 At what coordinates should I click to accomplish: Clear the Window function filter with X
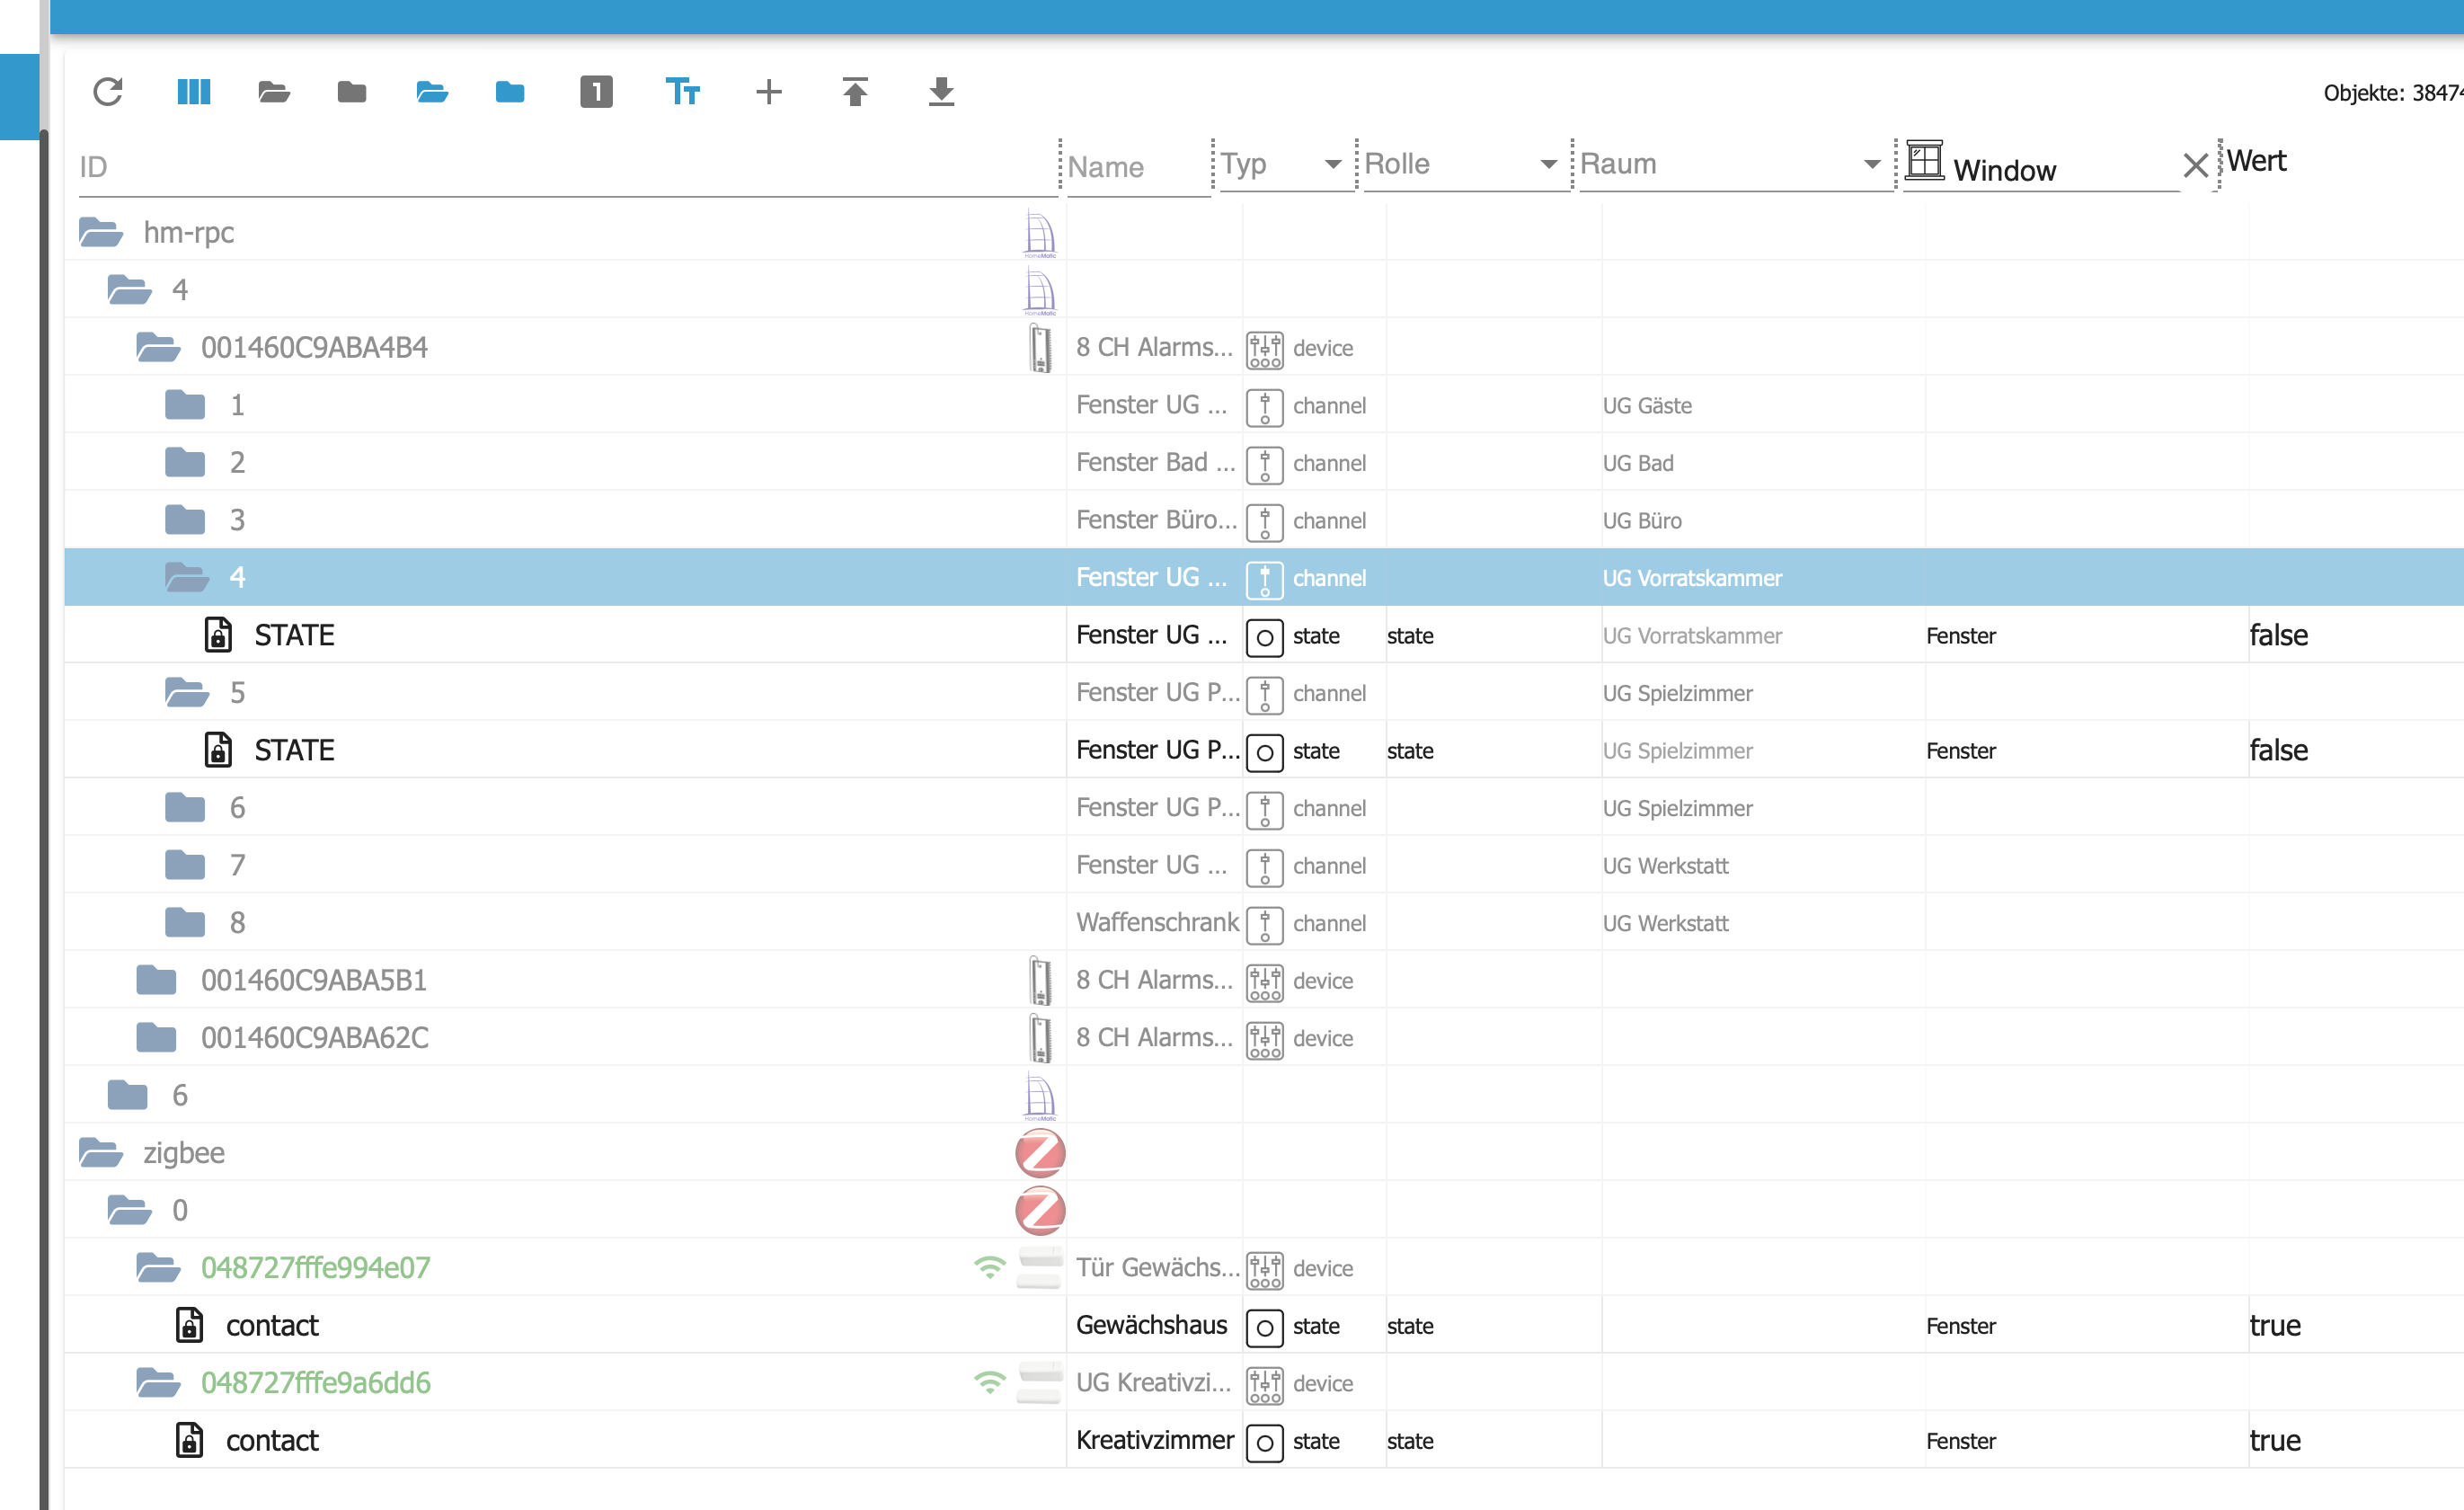coord(2195,165)
